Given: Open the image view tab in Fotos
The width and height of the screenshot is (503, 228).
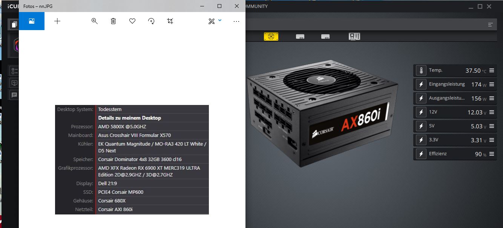Looking at the screenshot, I should (x=32, y=21).
